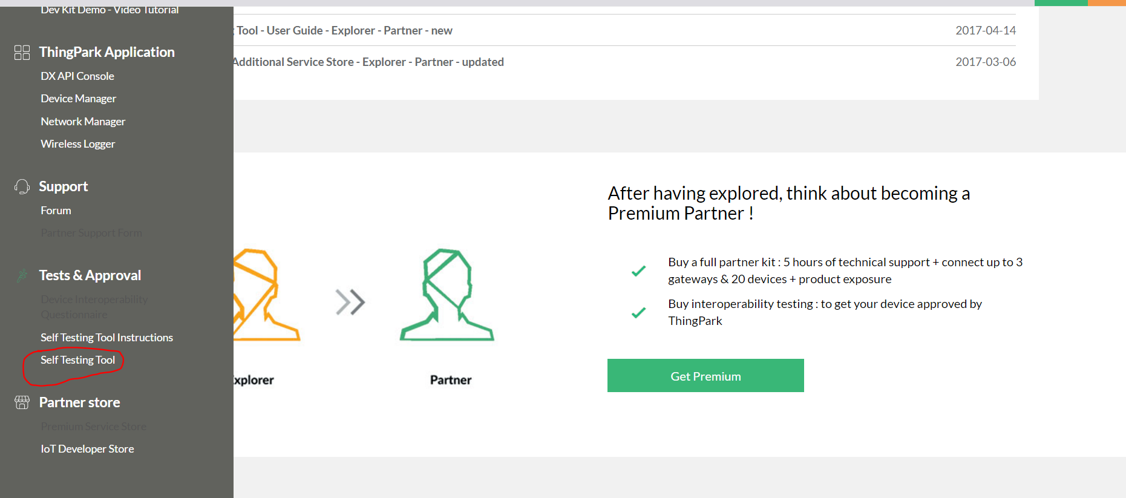Open the Tool User Guide document row
The width and height of the screenshot is (1126, 498).
tap(624, 30)
